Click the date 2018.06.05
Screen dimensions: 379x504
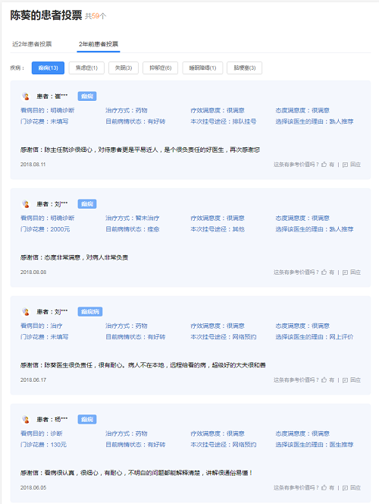pos(33,487)
